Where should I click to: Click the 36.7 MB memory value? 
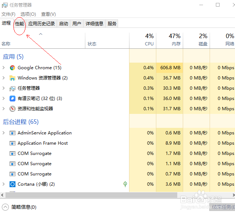pyautogui.click(x=172, y=78)
